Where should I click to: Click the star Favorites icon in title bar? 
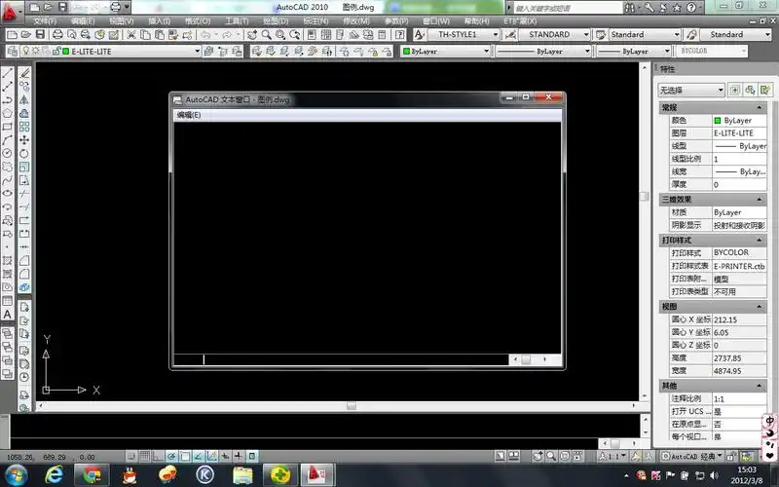pyautogui.click(x=677, y=8)
